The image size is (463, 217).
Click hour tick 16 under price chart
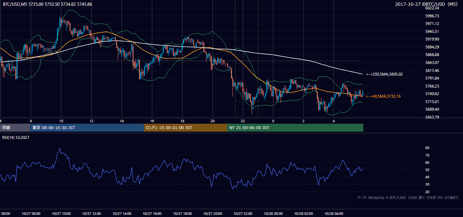point(152,121)
